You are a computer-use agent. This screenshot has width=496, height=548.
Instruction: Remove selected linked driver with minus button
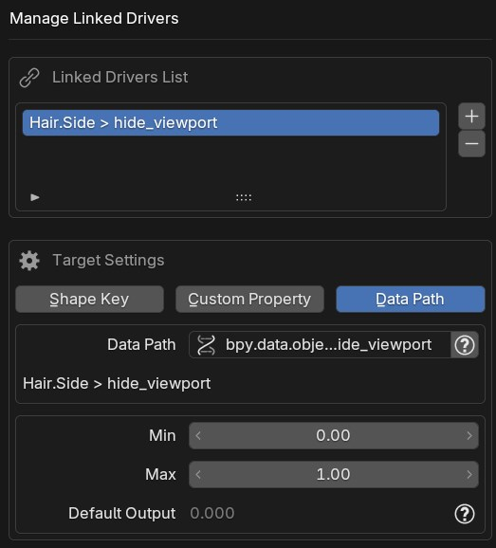tap(471, 144)
